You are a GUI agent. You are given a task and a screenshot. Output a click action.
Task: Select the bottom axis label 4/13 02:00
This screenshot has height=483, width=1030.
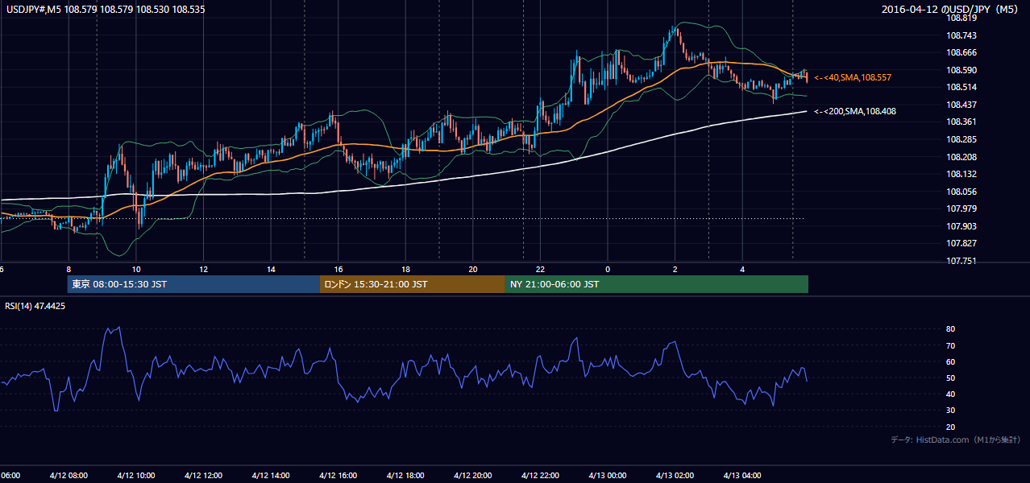pos(675,475)
